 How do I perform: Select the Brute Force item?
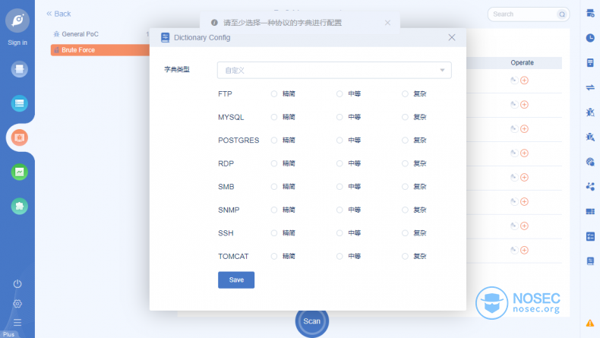[x=100, y=50]
